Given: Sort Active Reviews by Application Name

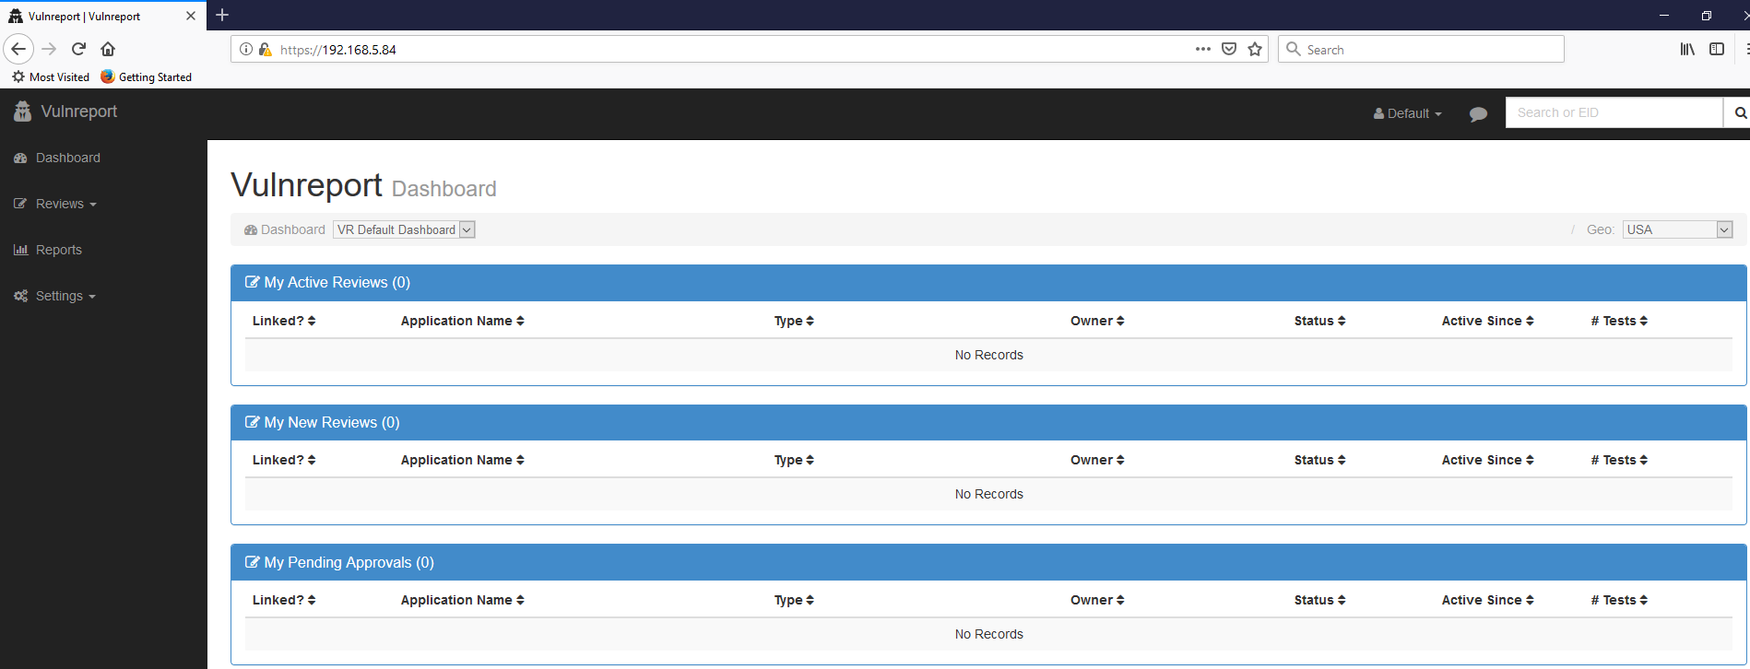Looking at the screenshot, I should pos(463,321).
